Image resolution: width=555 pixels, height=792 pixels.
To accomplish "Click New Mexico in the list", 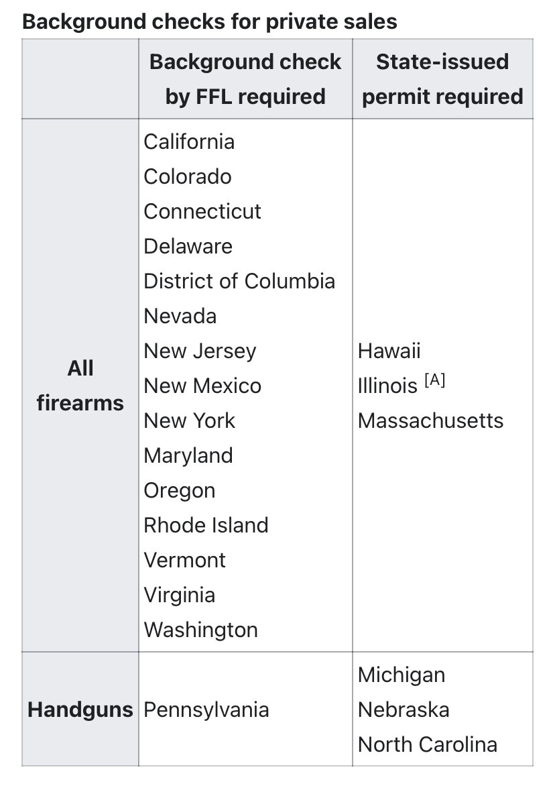I will coord(202,386).
